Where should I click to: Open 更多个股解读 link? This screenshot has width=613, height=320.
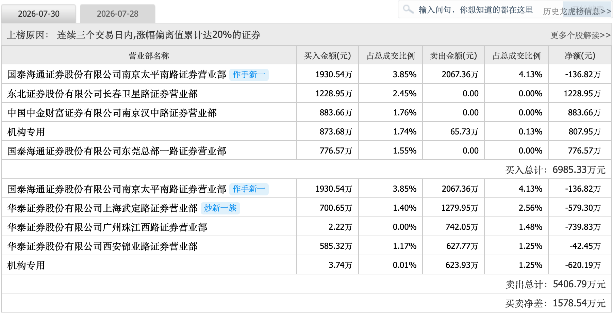[x=581, y=35]
